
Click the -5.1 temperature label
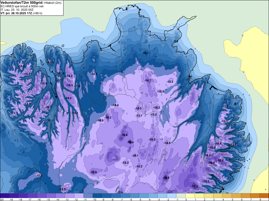(50, 121)
